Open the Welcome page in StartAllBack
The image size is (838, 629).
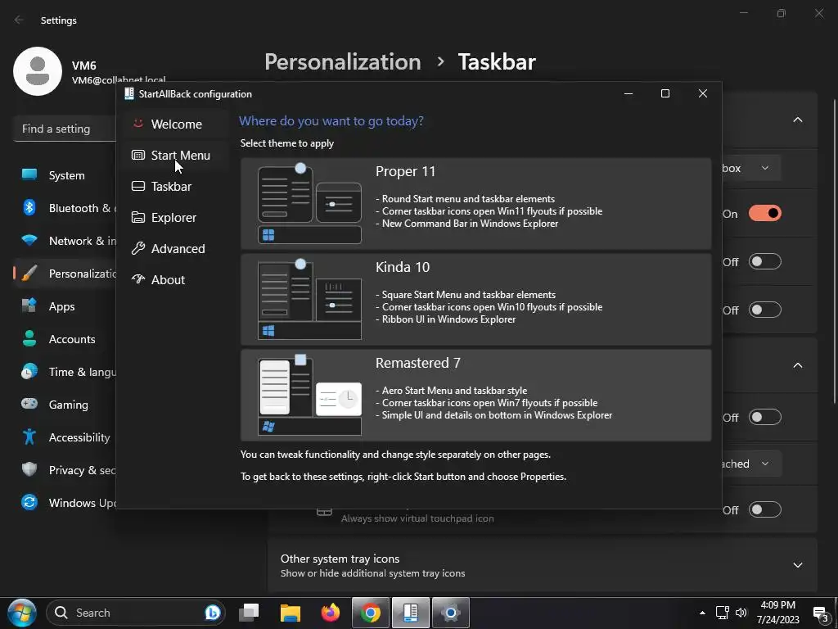tap(176, 124)
